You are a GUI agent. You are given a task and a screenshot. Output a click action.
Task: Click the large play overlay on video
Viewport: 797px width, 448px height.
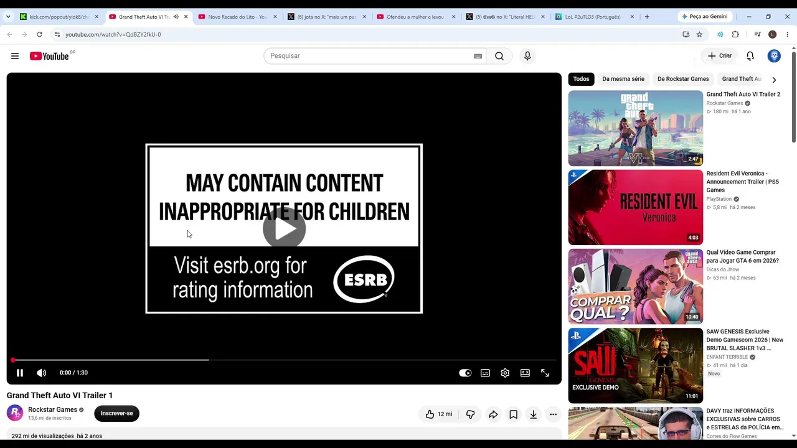tap(284, 228)
